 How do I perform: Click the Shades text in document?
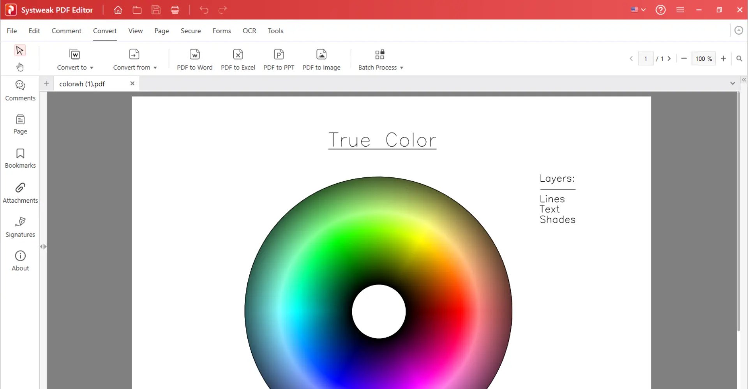tap(557, 219)
